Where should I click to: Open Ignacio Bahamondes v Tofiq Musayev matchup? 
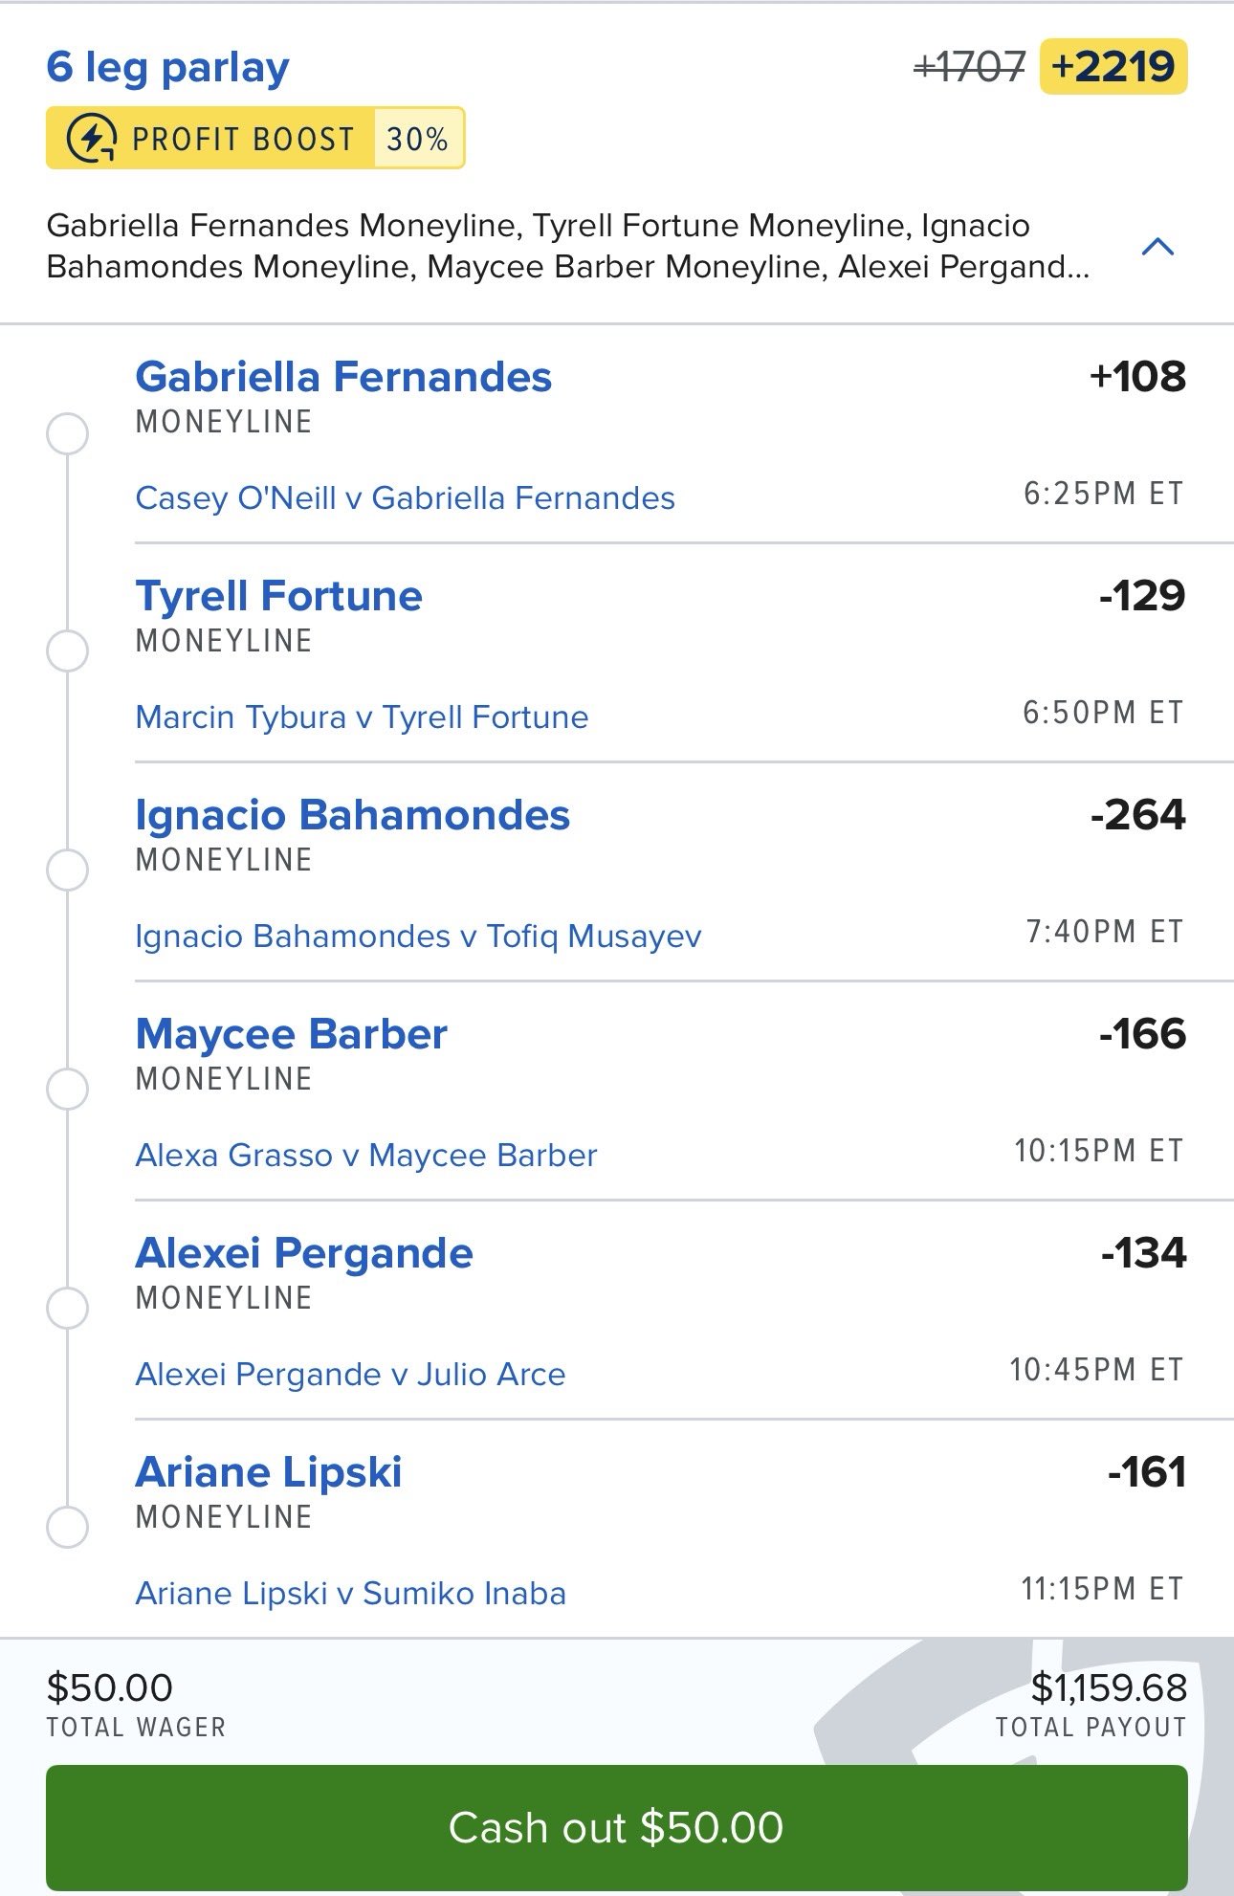tap(418, 937)
